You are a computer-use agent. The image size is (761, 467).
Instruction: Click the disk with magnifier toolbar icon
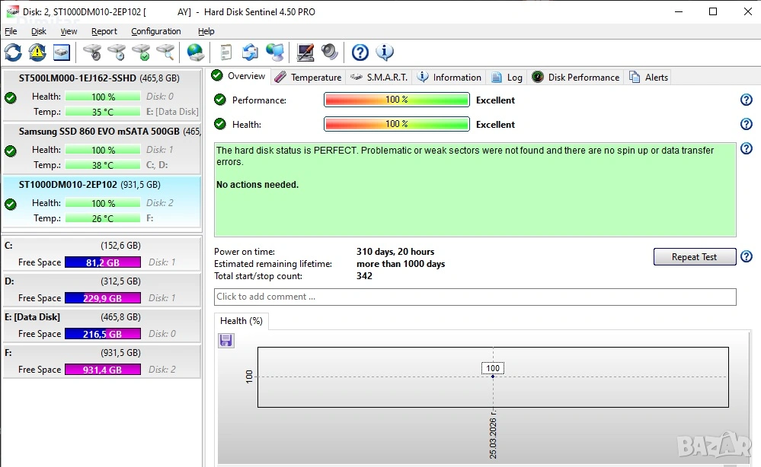165,52
